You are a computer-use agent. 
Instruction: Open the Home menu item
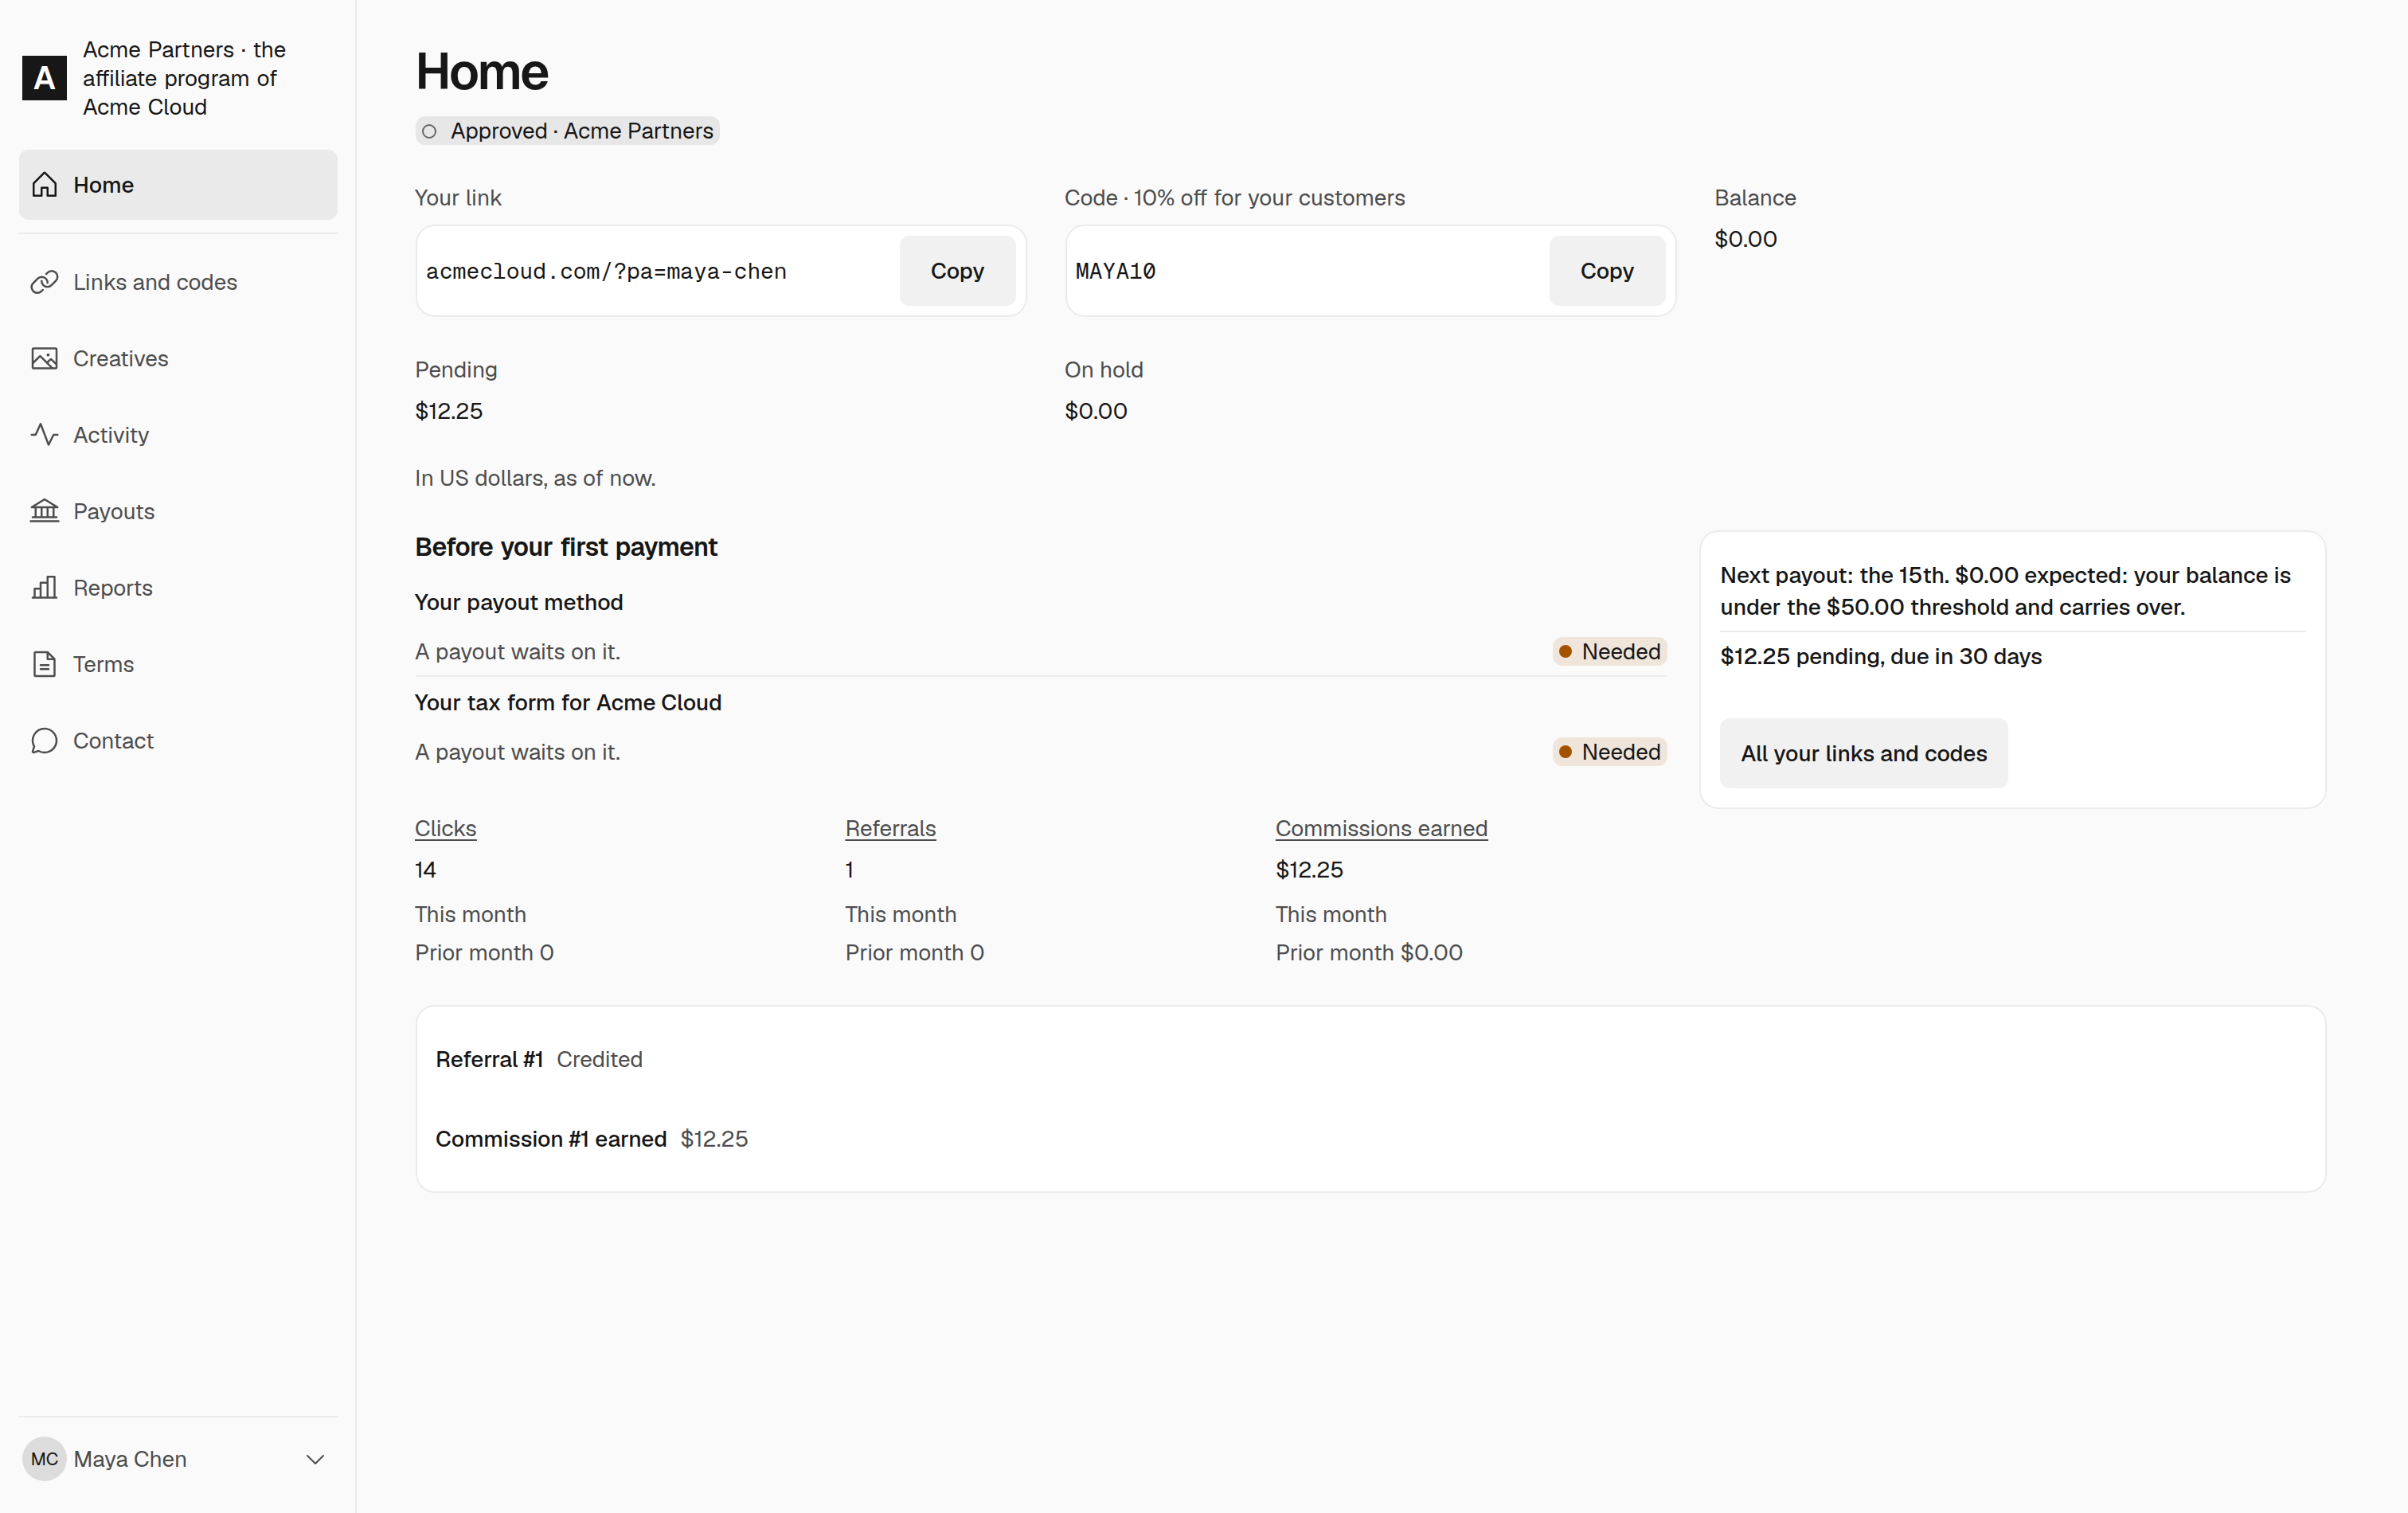(x=178, y=185)
